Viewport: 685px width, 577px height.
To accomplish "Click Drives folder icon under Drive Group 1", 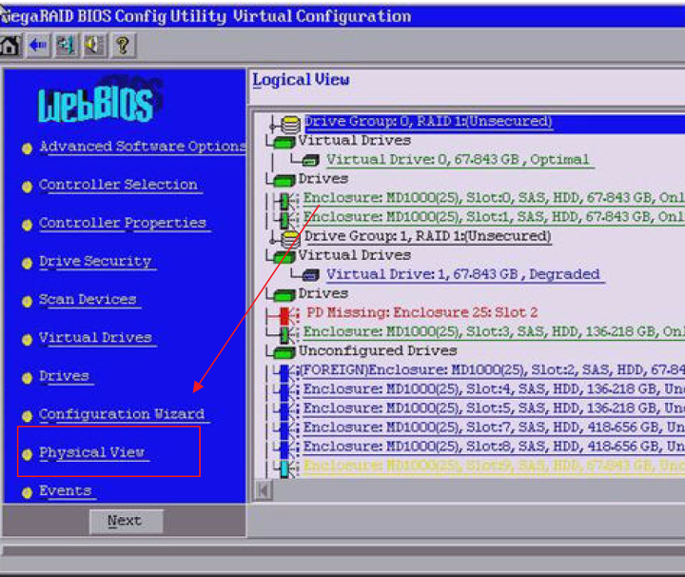I will 284,295.
